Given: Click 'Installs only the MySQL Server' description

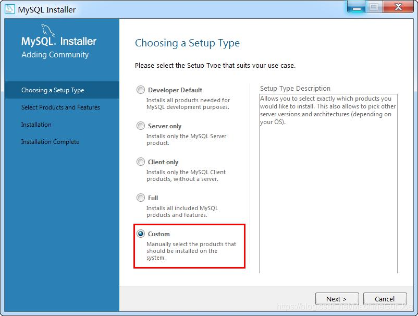Looking at the screenshot, I should point(186,136).
